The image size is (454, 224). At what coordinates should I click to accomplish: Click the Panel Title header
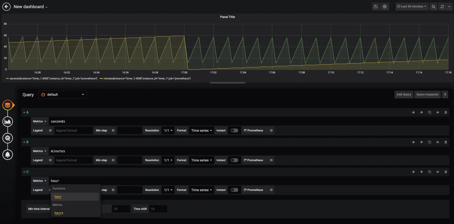227,17
